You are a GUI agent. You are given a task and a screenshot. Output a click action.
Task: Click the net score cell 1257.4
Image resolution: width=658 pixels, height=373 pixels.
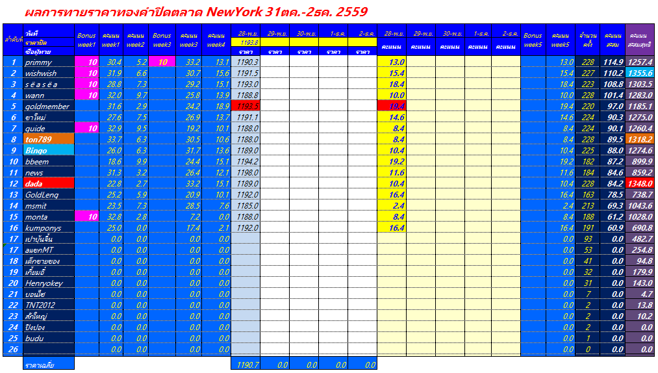[640, 62]
